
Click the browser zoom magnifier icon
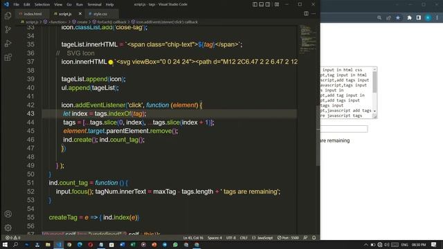[379, 18]
